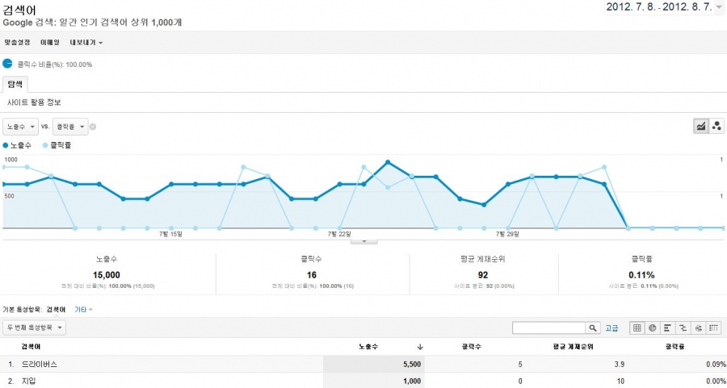Click the table search input field

tap(549, 328)
